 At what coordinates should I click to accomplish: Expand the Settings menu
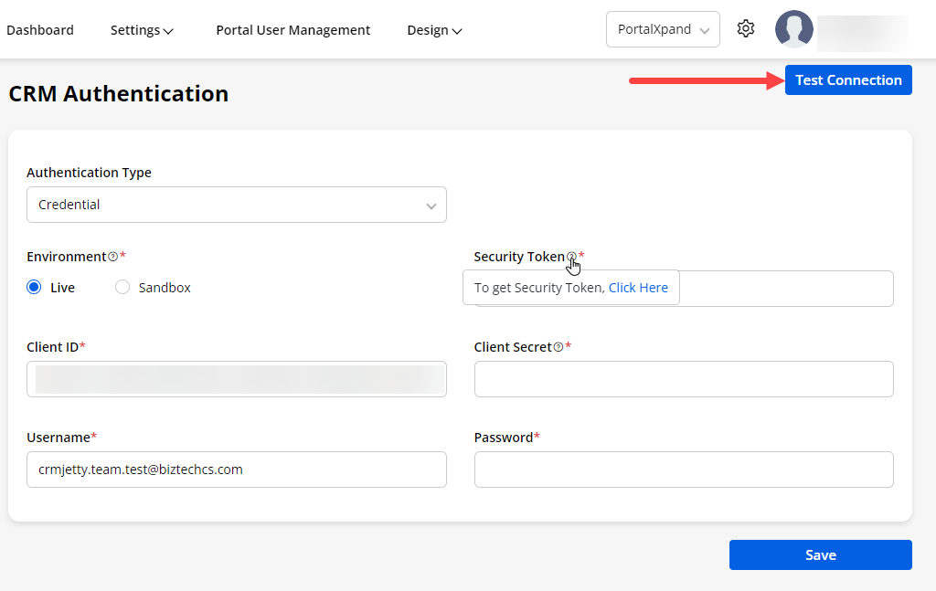pyautogui.click(x=142, y=30)
